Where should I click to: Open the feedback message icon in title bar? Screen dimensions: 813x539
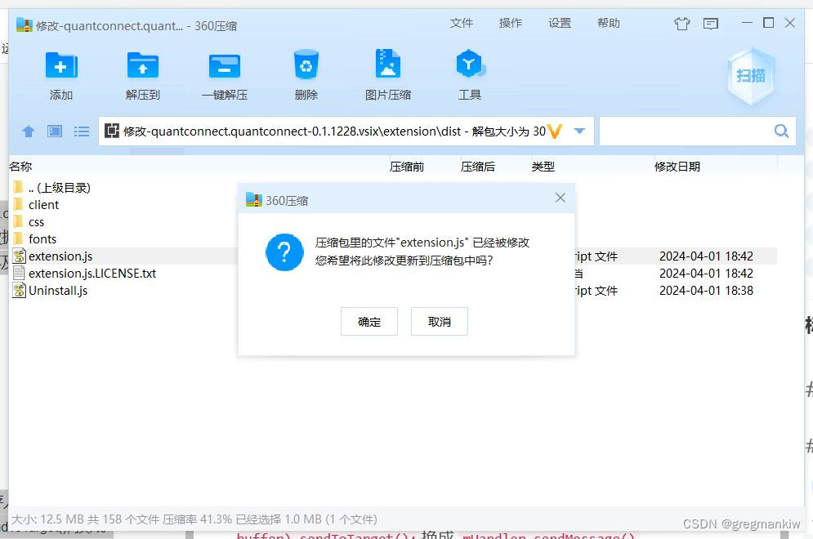[710, 24]
